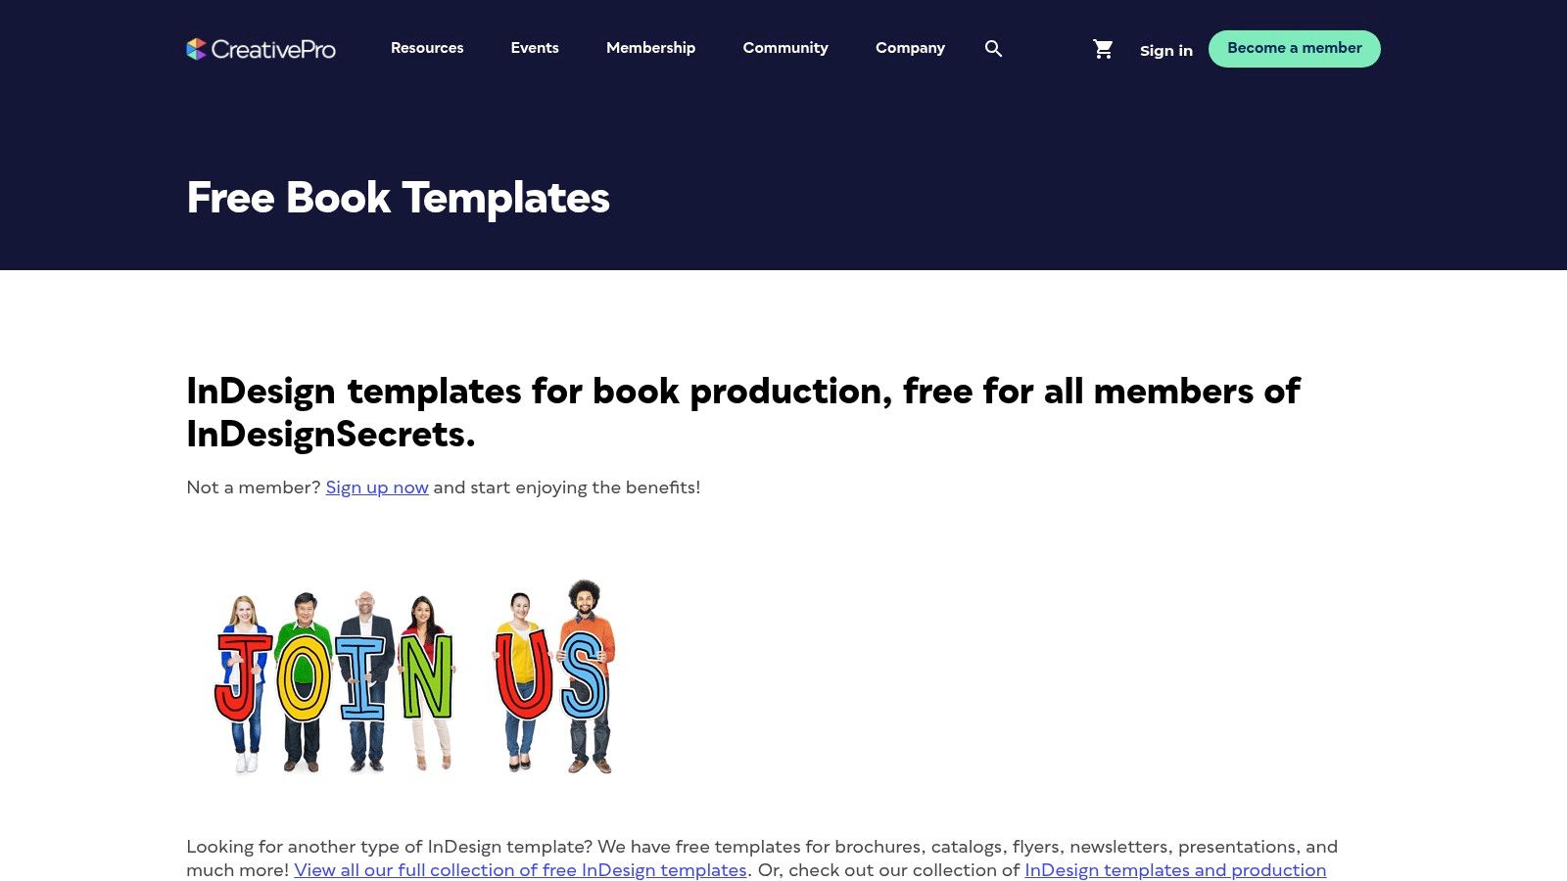Click the Sign in link
Viewport: 1567px width, 881px height.
[1166, 50]
